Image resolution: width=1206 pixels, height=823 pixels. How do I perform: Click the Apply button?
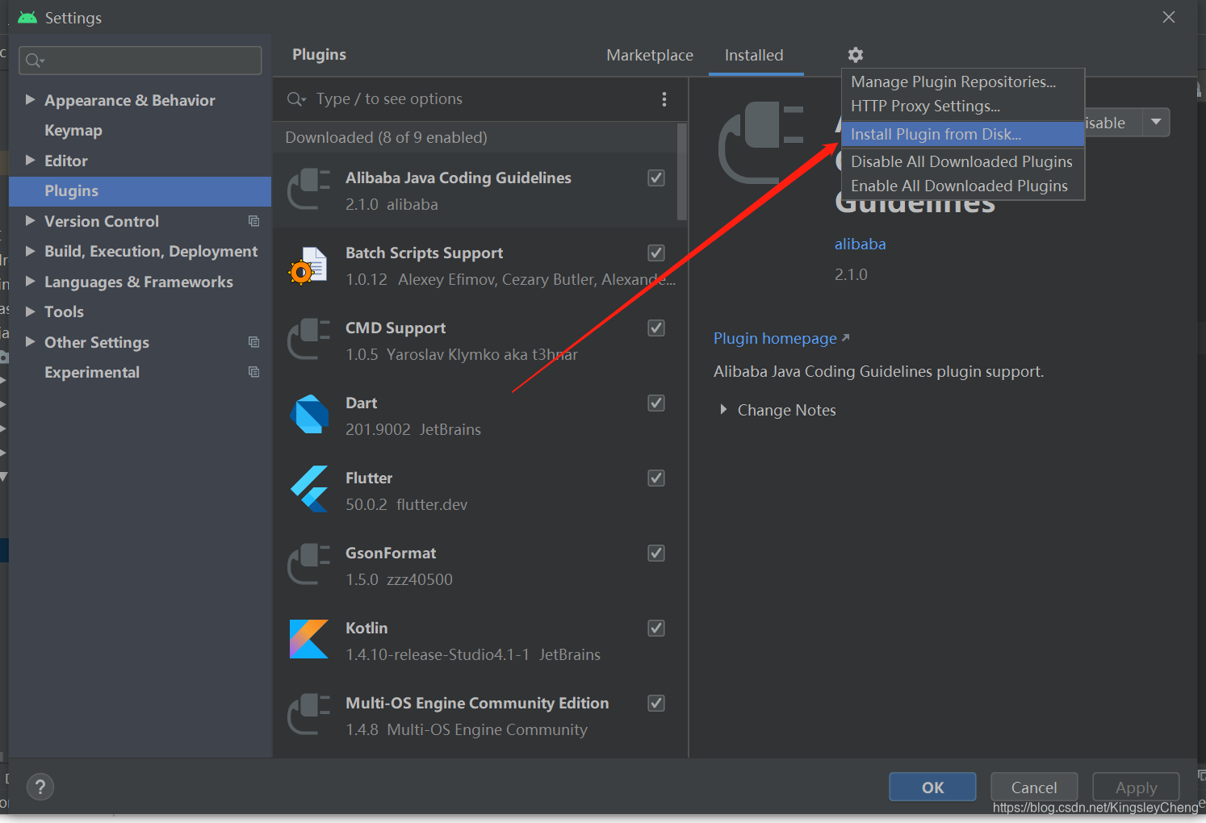1136,787
